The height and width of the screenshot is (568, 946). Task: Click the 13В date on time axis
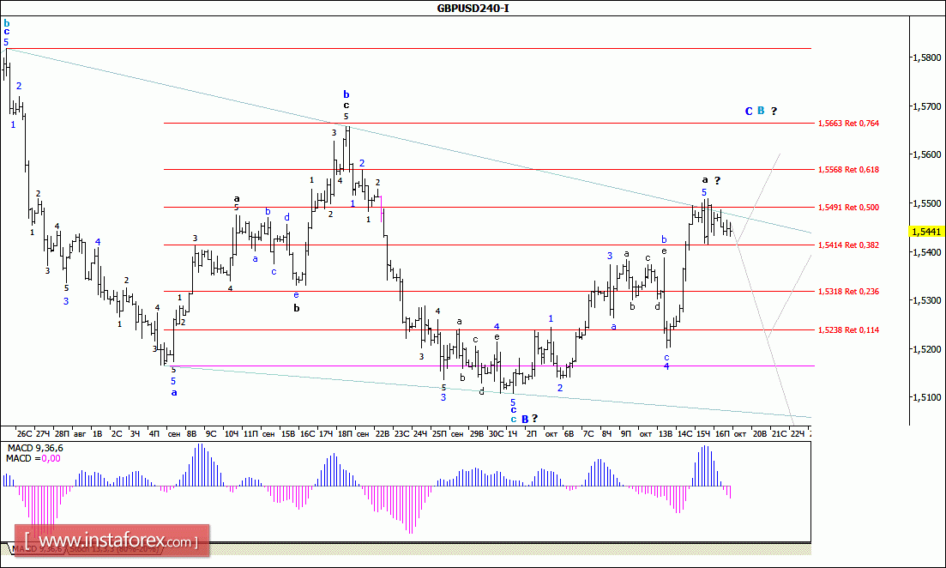(x=666, y=433)
